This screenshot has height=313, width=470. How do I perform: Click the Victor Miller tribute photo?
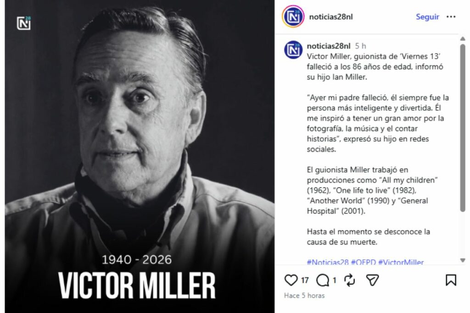click(x=140, y=157)
